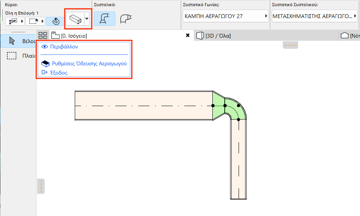Toggle Περιβάλλον visibility eye option
Image resolution: width=360 pixels, height=216 pixels.
click(x=60, y=47)
